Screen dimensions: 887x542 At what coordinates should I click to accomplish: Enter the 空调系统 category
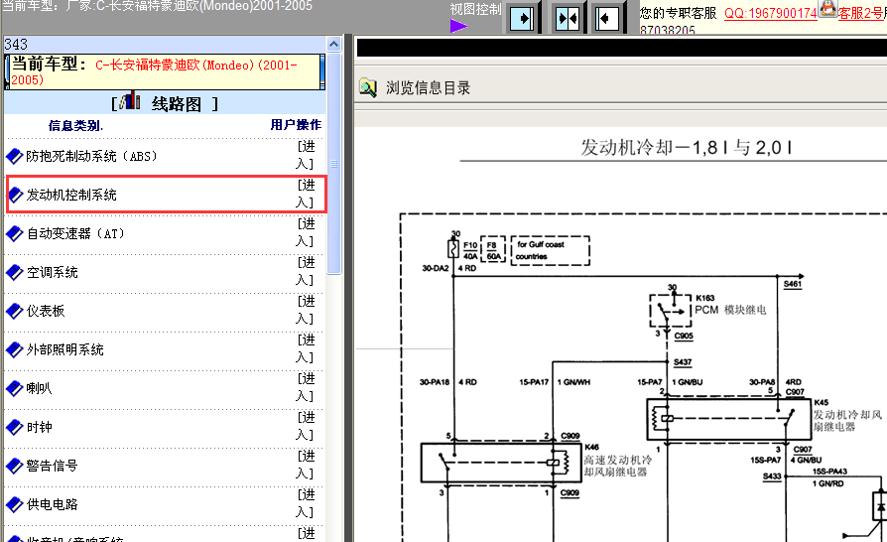(306, 271)
